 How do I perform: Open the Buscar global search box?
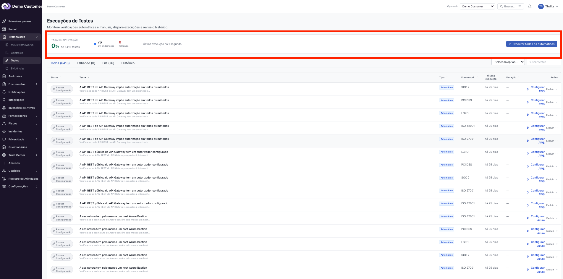pos(511,7)
